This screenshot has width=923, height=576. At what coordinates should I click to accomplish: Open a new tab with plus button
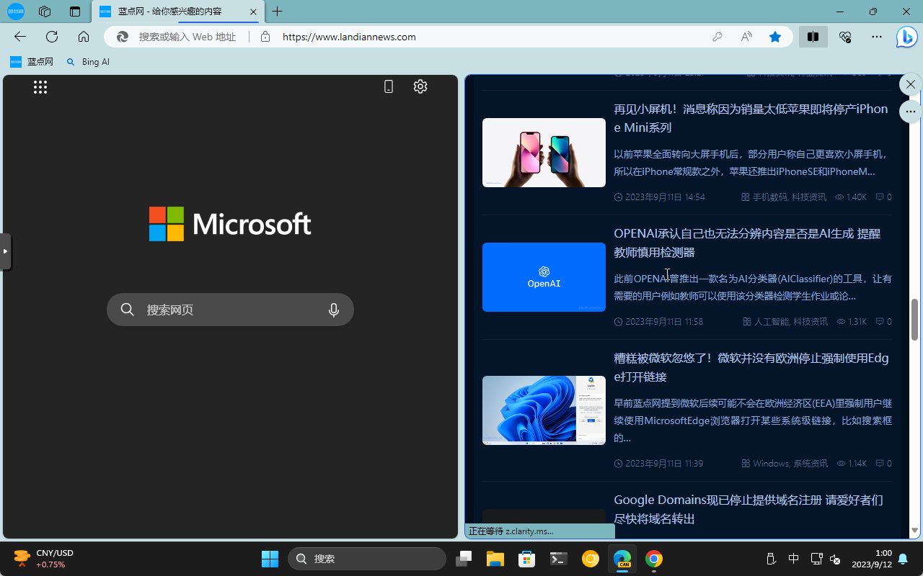(278, 12)
